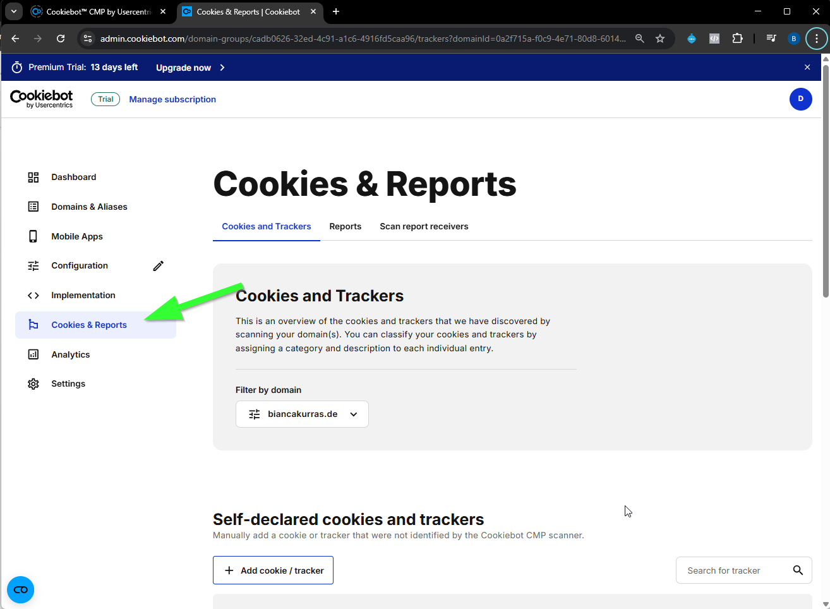
Task: Open Chrome three-dot menu
Action: 817,39
